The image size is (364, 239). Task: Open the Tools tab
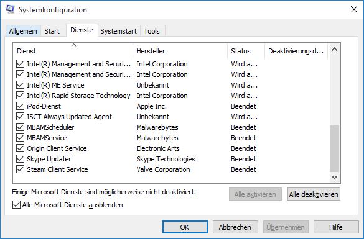coord(152,31)
